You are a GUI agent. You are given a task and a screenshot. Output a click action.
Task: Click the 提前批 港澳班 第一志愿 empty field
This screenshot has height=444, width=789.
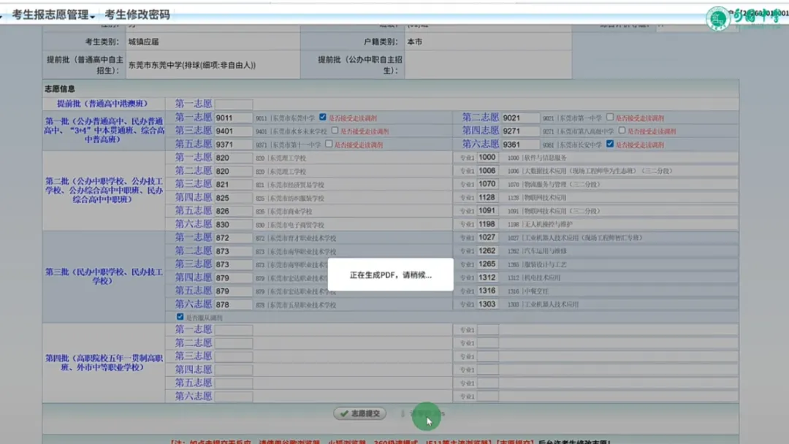[234, 104]
